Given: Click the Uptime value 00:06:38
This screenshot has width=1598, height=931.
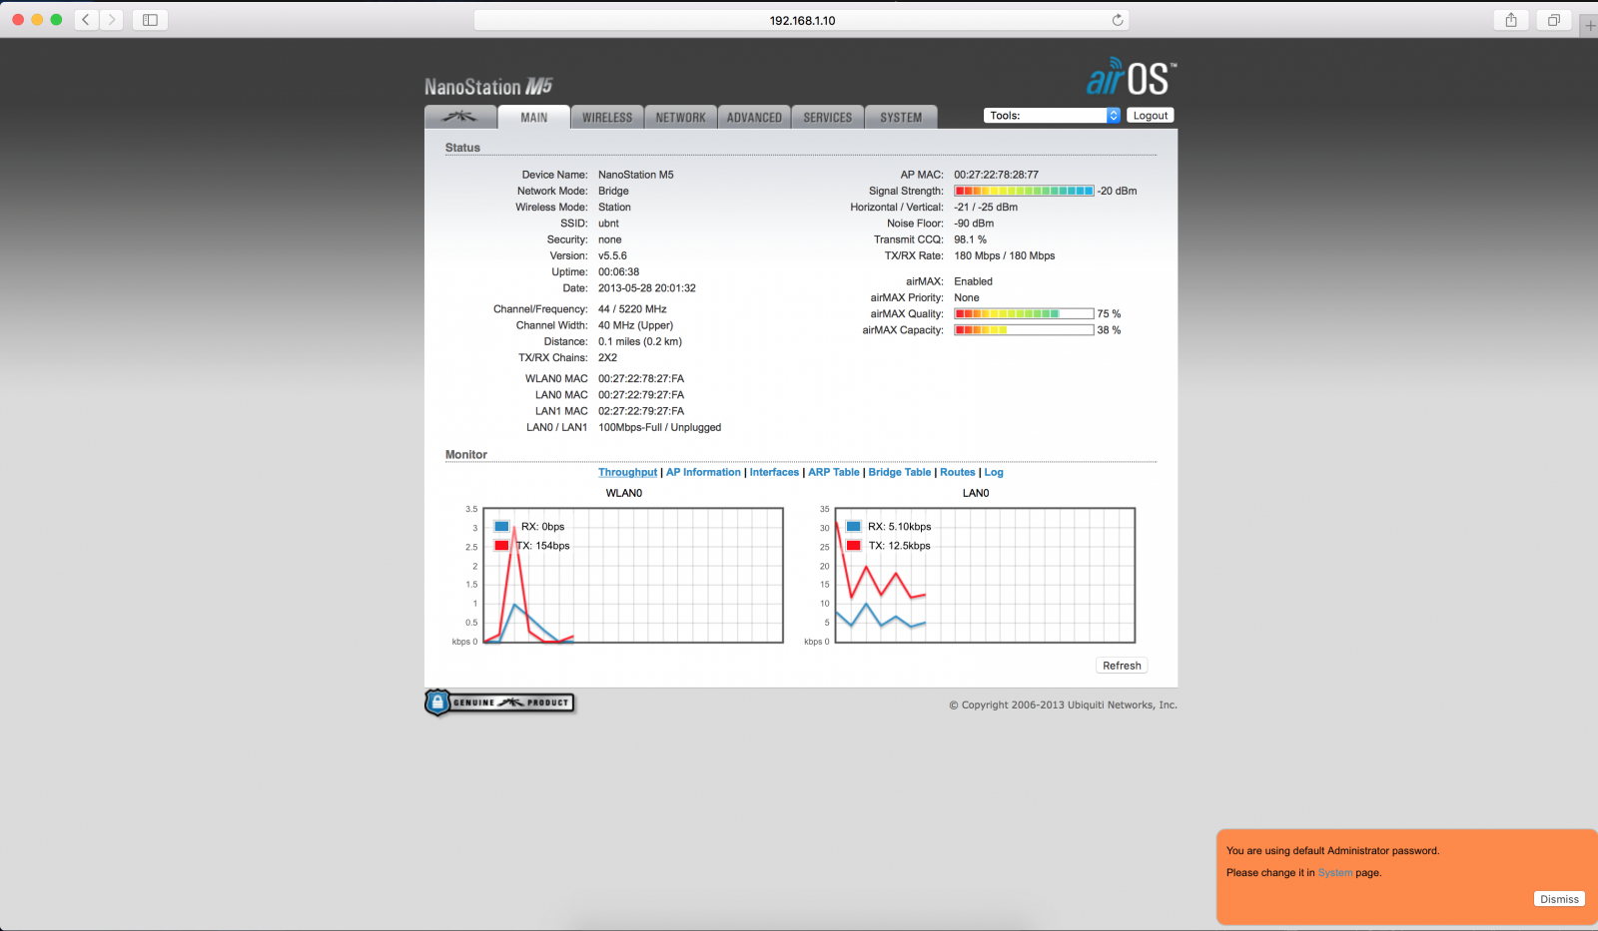Looking at the screenshot, I should pyautogui.click(x=618, y=271).
